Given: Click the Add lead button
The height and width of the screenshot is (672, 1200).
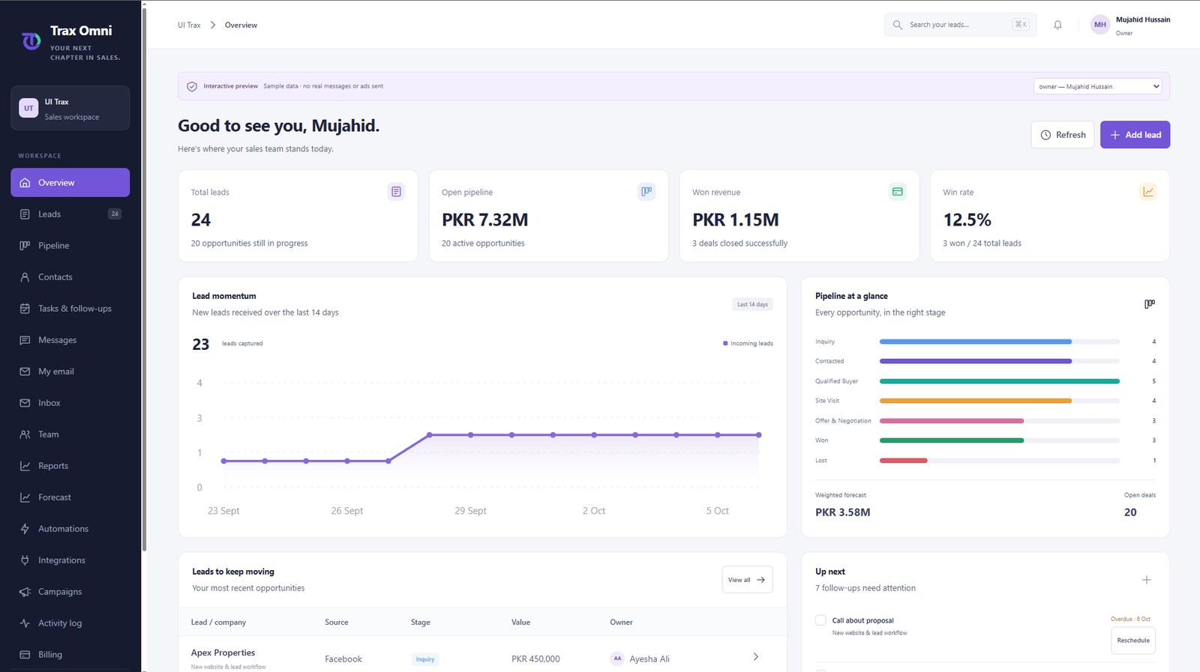Looking at the screenshot, I should pyautogui.click(x=1135, y=135).
